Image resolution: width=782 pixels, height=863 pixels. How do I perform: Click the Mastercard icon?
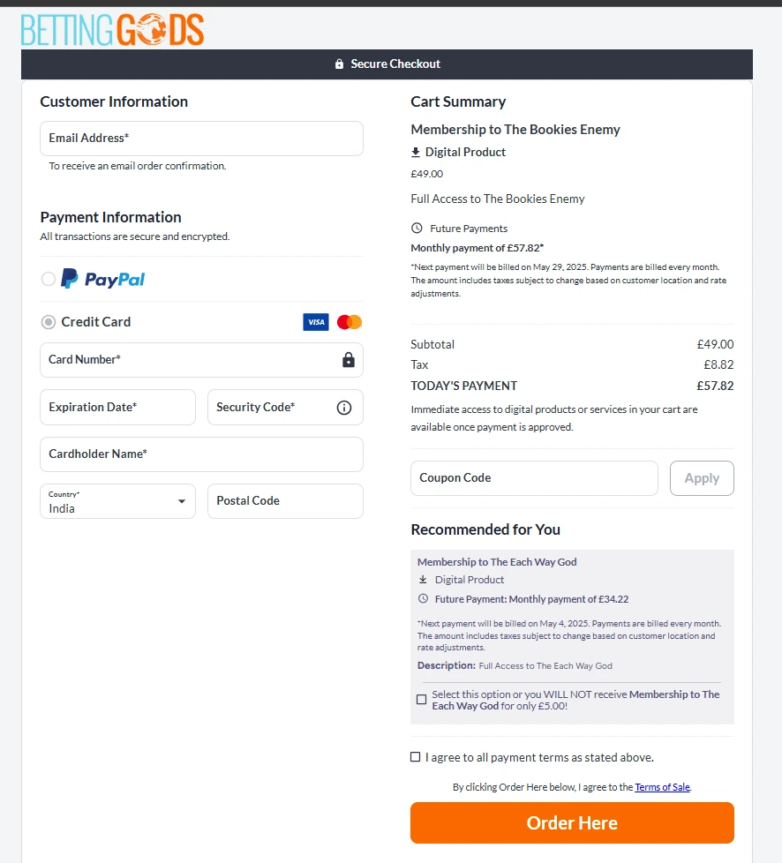(350, 322)
